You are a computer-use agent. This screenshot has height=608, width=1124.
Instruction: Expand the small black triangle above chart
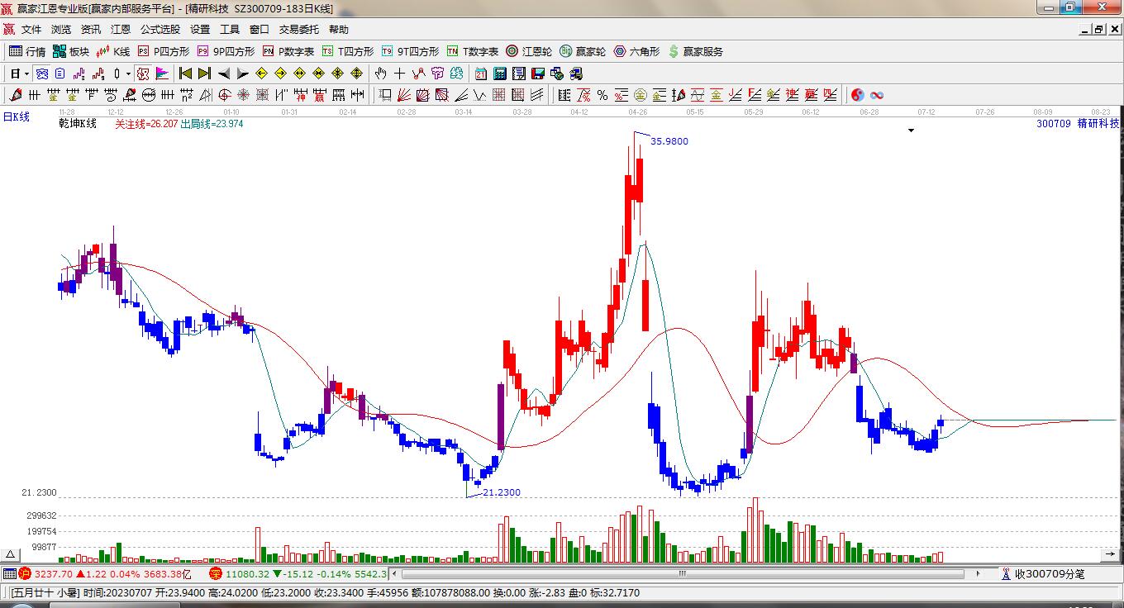[x=911, y=131]
